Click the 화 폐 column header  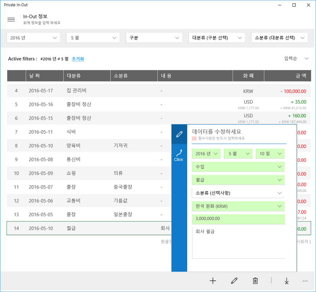tap(248, 76)
